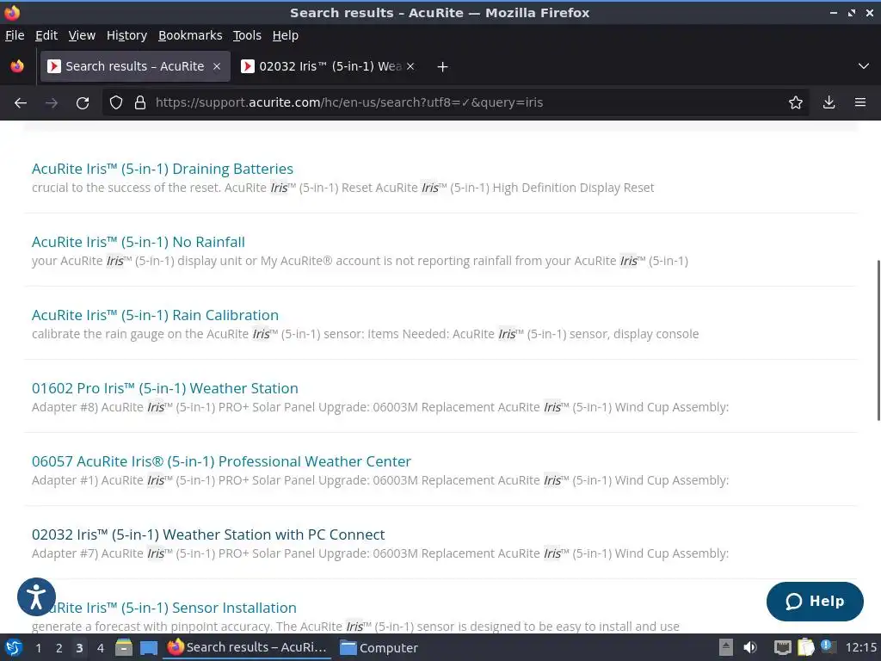This screenshot has height=661, width=881.
Task: Open AcuRite Iris Draining Batteries article
Action: click(163, 169)
